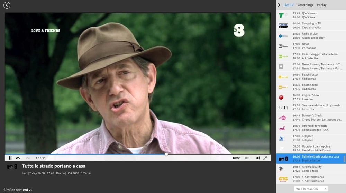Click the playback progress slider handle
Image resolution: width=346 pixels, height=193 pixels.
(166, 154)
